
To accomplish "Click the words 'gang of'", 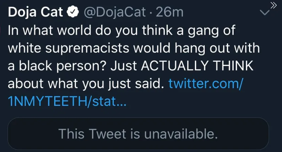I will click(x=211, y=31).
